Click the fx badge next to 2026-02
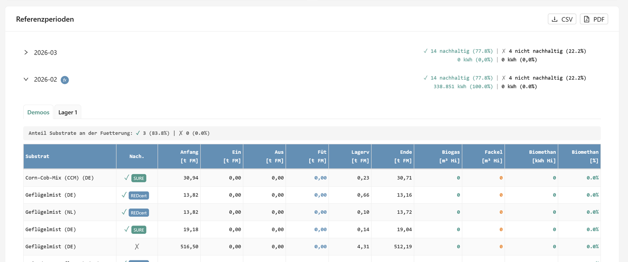The height and width of the screenshot is (262, 628). [x=65, y=80]
